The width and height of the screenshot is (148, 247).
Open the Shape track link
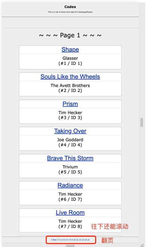(x=70, y=49)
